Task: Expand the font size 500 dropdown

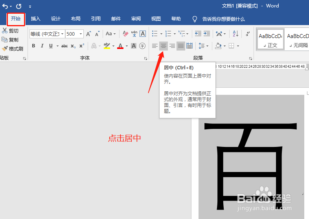Action: (x=81, y=34)
